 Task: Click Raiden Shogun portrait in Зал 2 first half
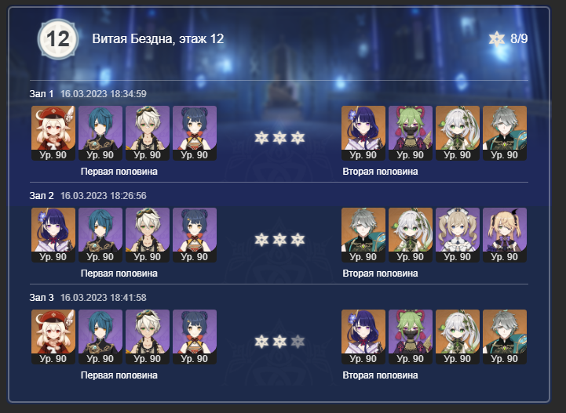pyautogui.click(x=53, y=235)
